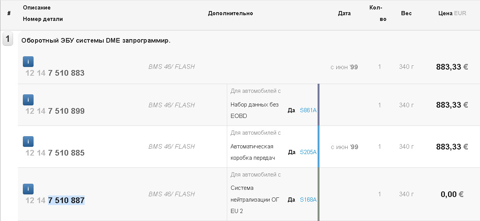Click the Вес column header
Screen dimensions: 480x221
406,13
